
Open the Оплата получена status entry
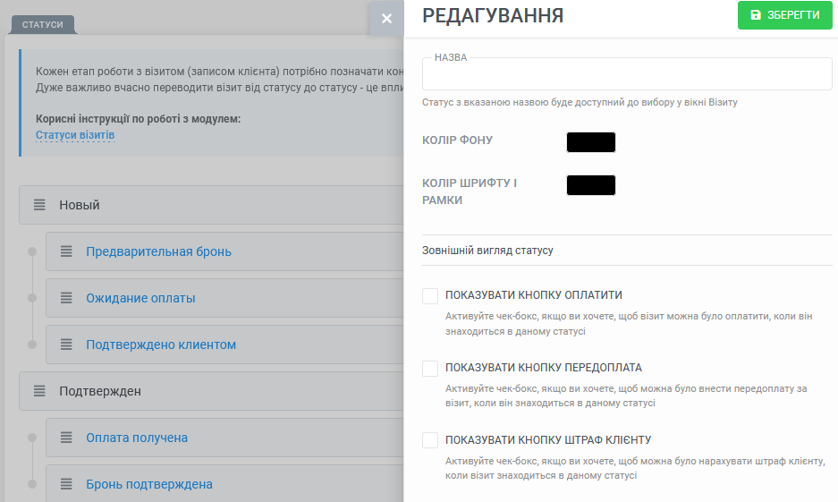137,438
